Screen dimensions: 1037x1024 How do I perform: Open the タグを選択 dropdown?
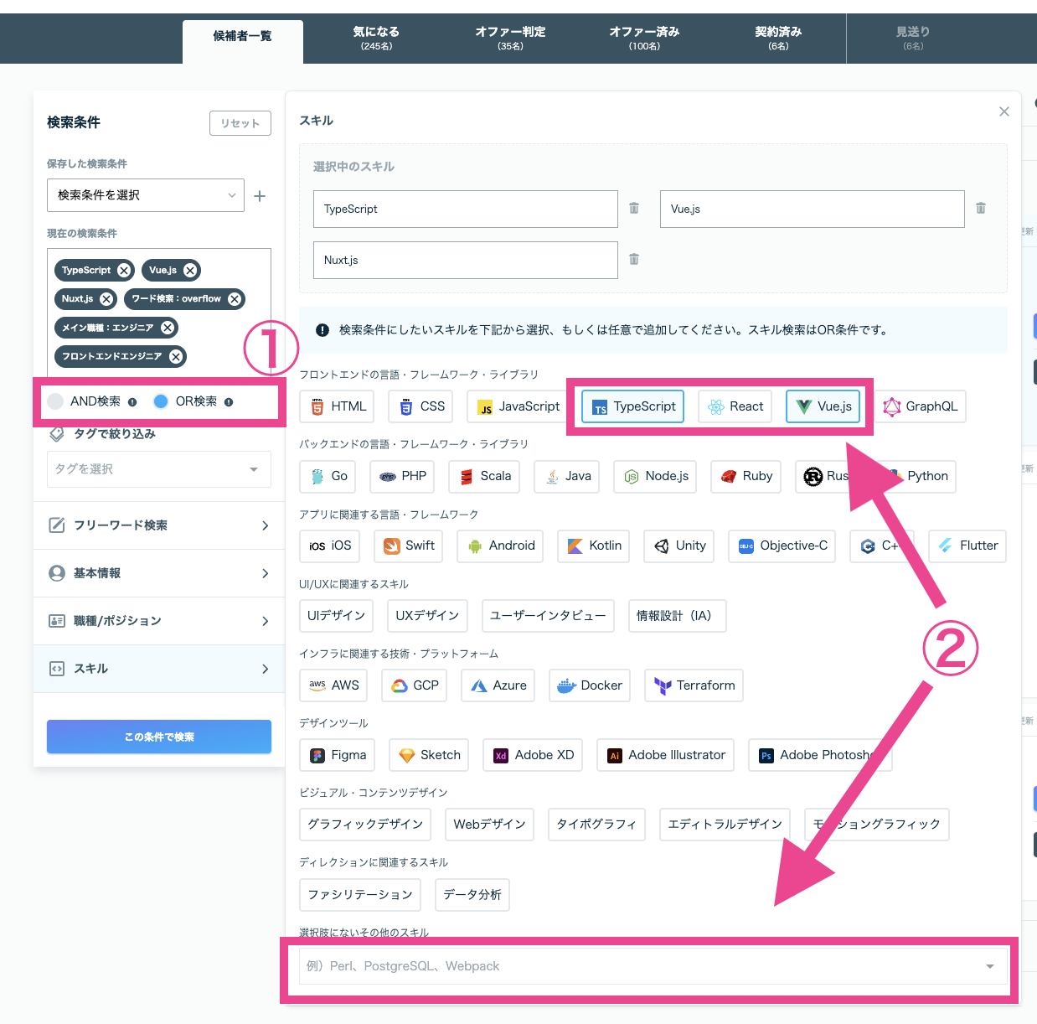pyautogui.click(x=159, y=469)
